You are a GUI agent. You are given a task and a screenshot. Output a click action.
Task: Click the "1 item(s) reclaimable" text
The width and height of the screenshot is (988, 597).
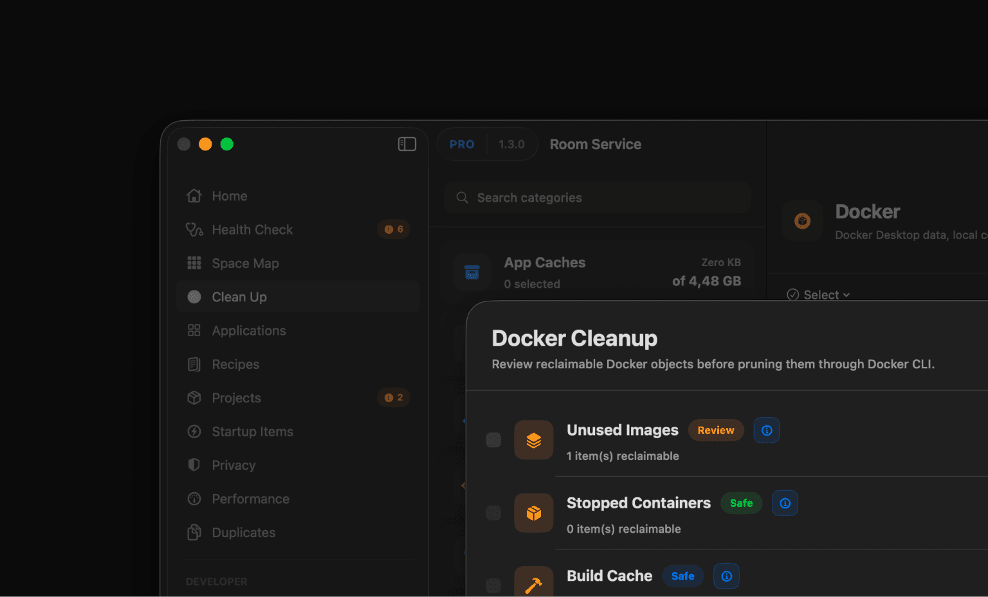623,456
